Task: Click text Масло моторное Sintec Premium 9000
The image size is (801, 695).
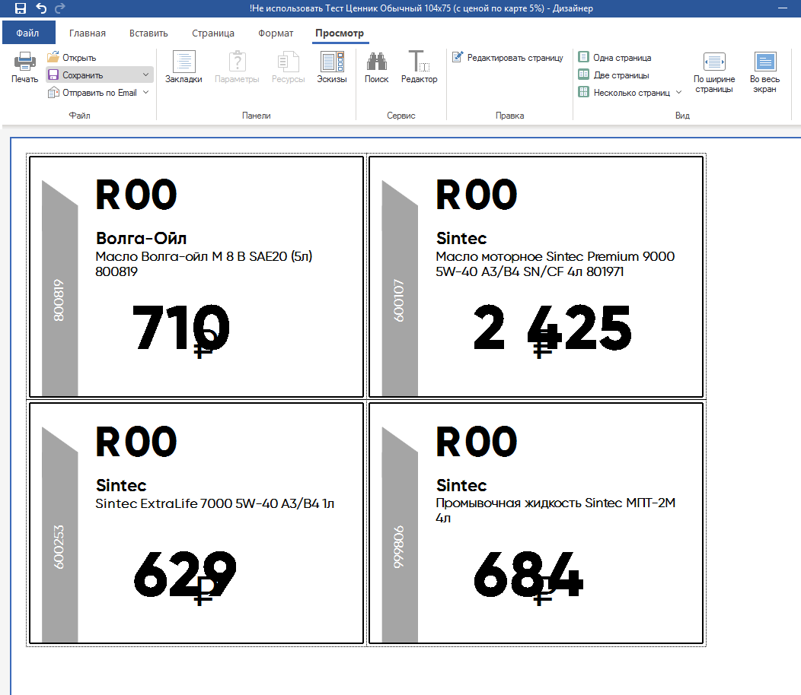Action: click(555, 256)
